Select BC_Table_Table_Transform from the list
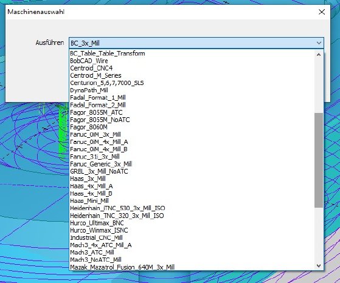The width and height of the screenshot is (340, 283). coord(192,53)
